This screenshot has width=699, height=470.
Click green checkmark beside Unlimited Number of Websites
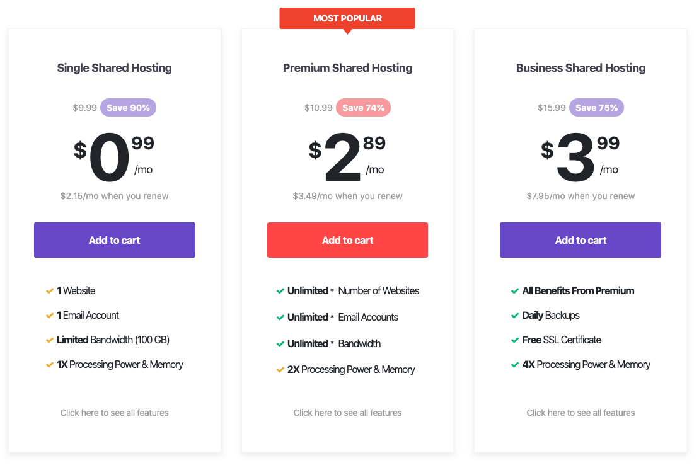pos(280,291)
